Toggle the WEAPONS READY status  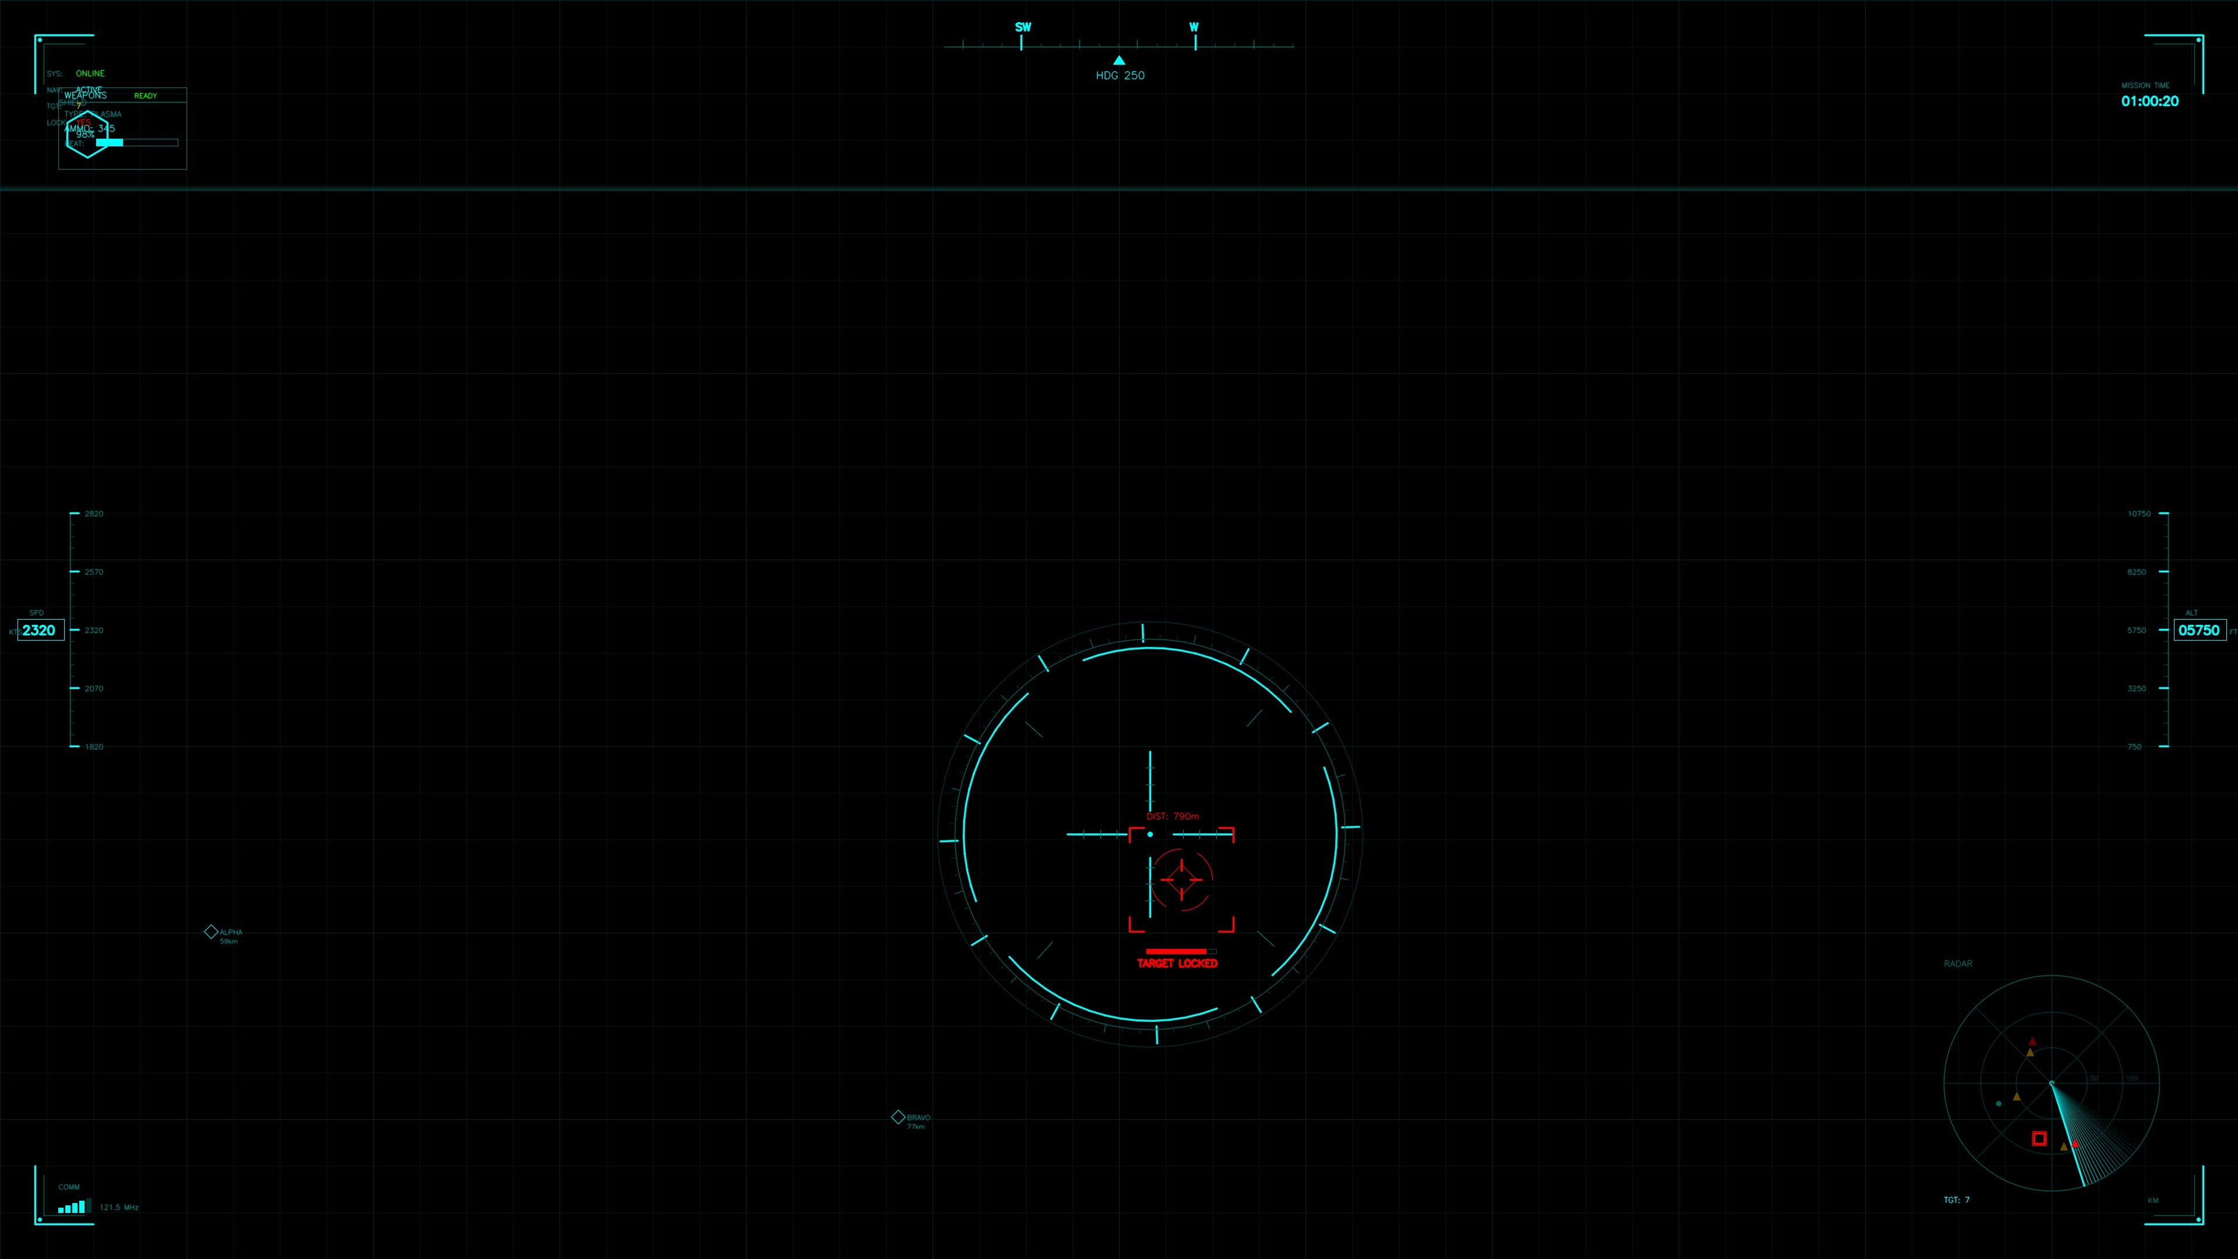click(145, 96)
